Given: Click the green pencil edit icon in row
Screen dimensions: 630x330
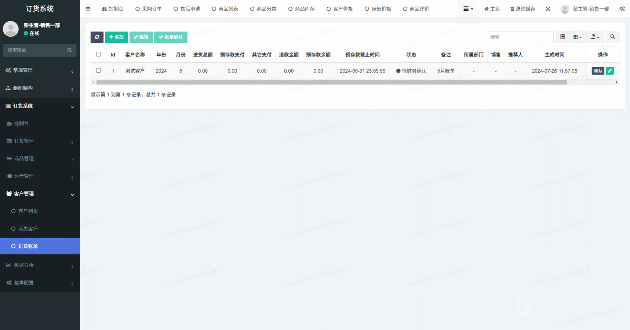Looking at the screenshot, I should (x=610, y=71).
